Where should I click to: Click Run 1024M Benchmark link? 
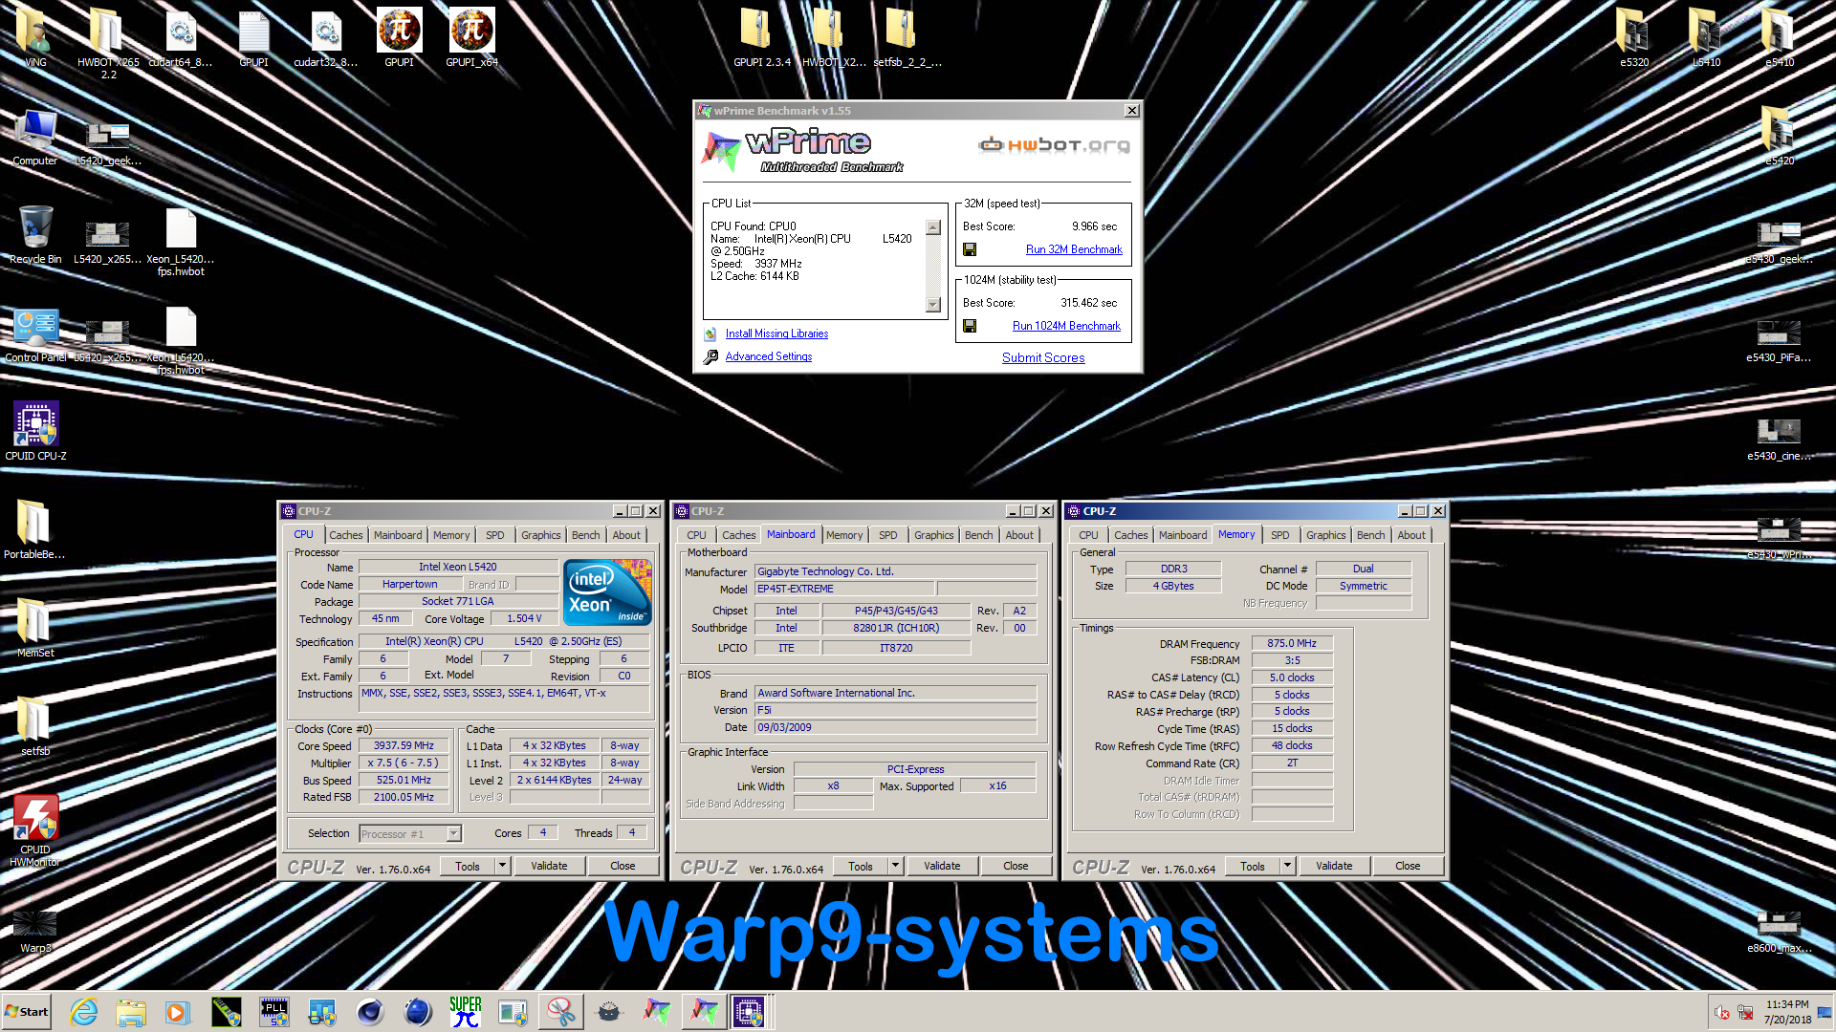click(1066, 326)
